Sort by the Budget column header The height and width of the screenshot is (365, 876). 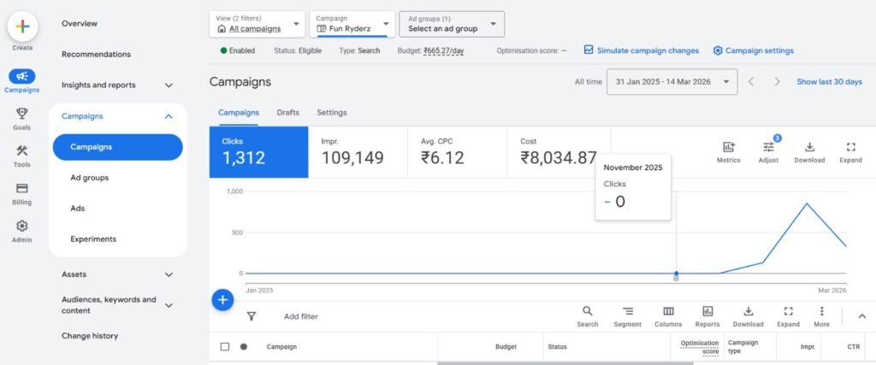click(x=506, y=346)
